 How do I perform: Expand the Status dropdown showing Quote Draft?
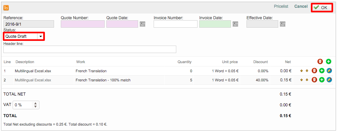24,36
